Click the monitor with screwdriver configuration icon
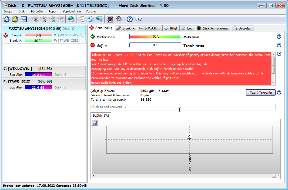The image size is (288, 190). (110, 19)
